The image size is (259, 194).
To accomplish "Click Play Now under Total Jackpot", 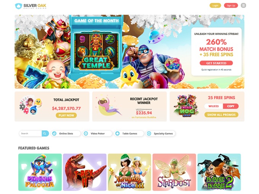I will 66,115.
